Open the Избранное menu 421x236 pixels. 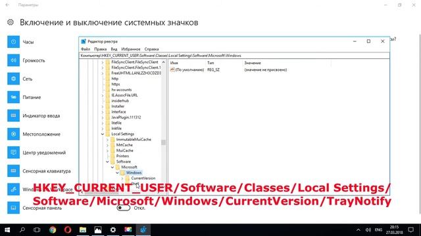tap(131, 49)
